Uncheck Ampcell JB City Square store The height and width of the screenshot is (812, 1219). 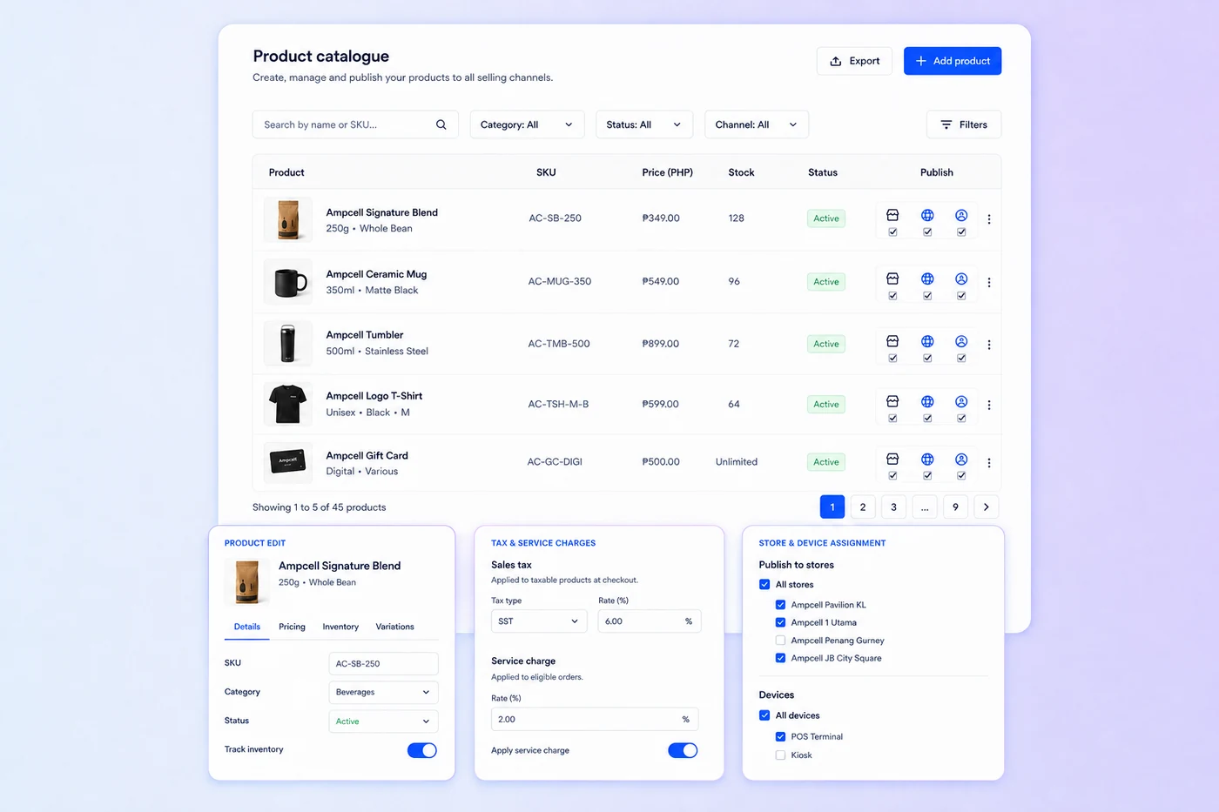pos(780,658)
